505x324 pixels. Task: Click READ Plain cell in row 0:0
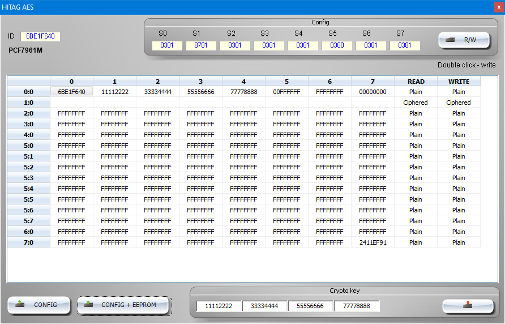(x=416, y=92)
